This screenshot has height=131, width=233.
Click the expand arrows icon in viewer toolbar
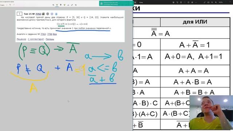205,3
